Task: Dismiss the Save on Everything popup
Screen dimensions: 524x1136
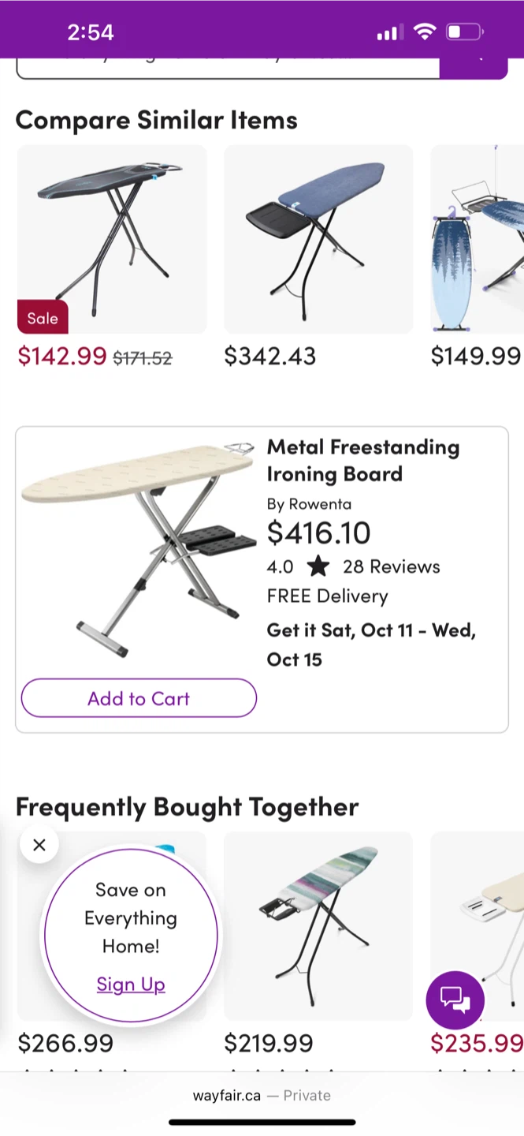Action: click(x=39, y=845)
